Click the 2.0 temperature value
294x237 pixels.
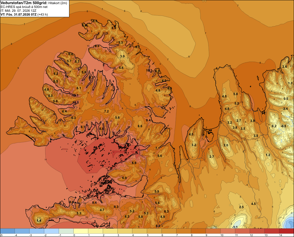[226, 145]
